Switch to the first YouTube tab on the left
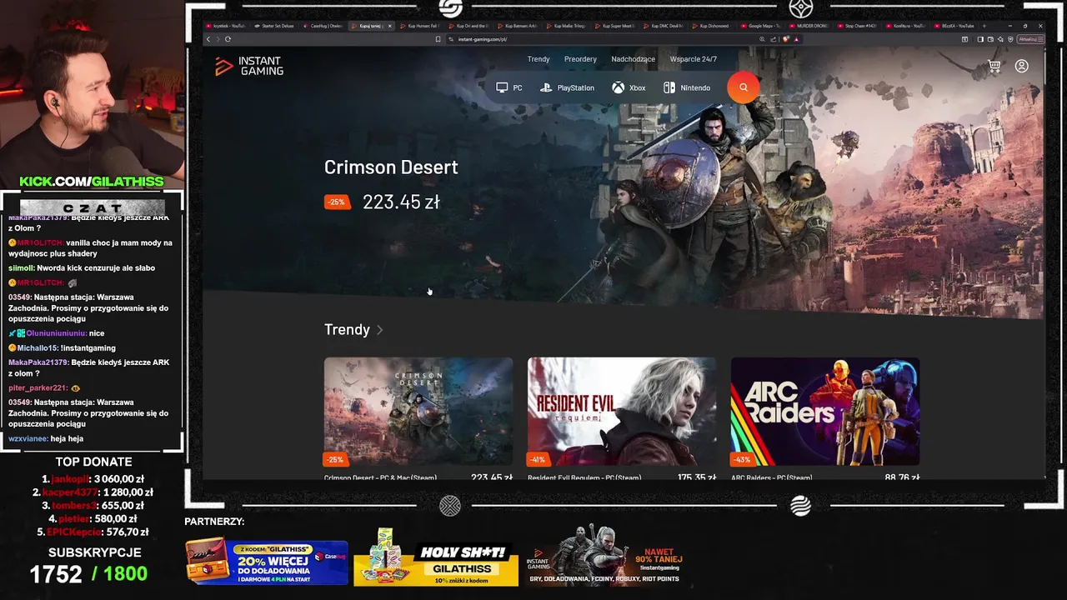 tap(225, 26)
